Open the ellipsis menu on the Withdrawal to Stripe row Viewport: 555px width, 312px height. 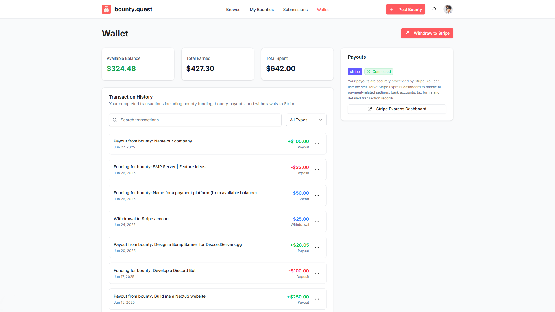(317, 222)
